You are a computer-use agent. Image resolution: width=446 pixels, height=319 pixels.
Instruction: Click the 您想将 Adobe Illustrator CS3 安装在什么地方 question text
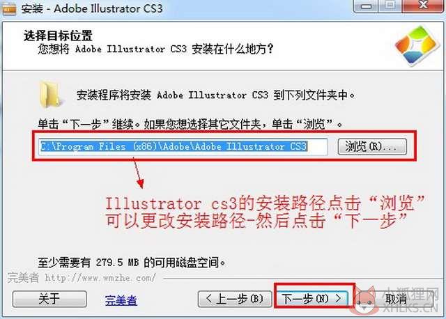[155, 49]
